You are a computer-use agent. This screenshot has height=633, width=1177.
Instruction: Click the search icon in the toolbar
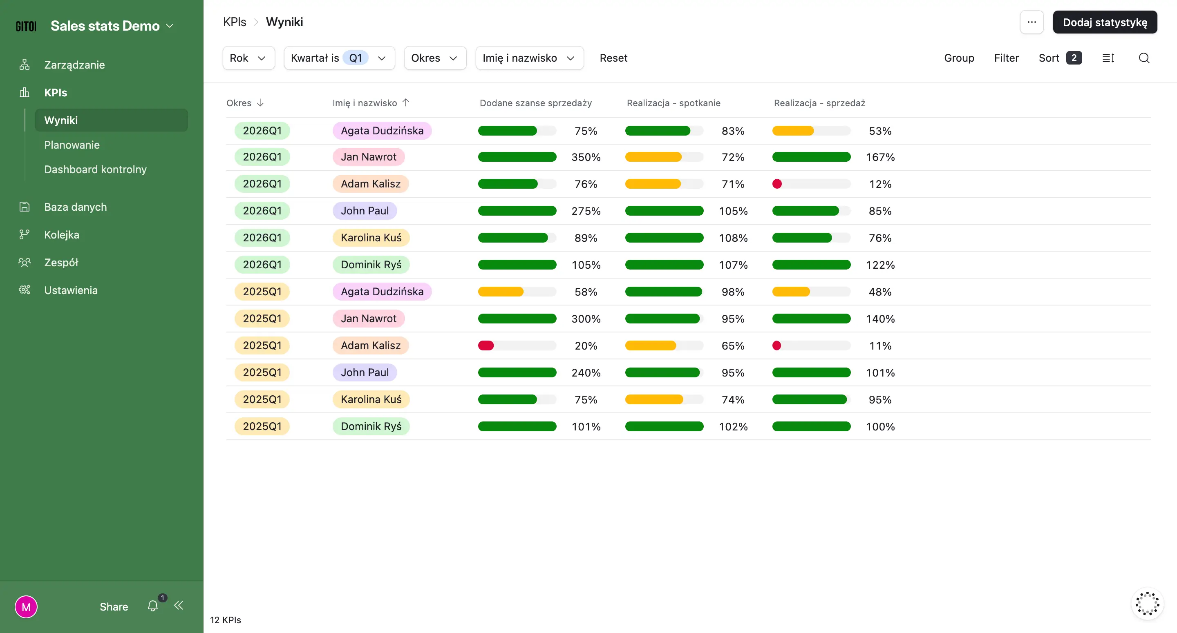1144,58
